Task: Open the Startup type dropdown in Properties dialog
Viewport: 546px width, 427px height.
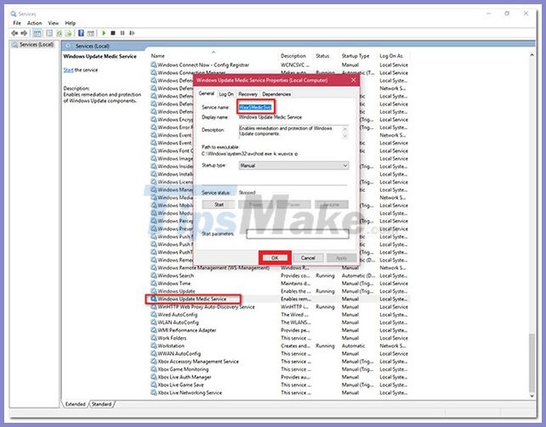Action: (293, 166)
